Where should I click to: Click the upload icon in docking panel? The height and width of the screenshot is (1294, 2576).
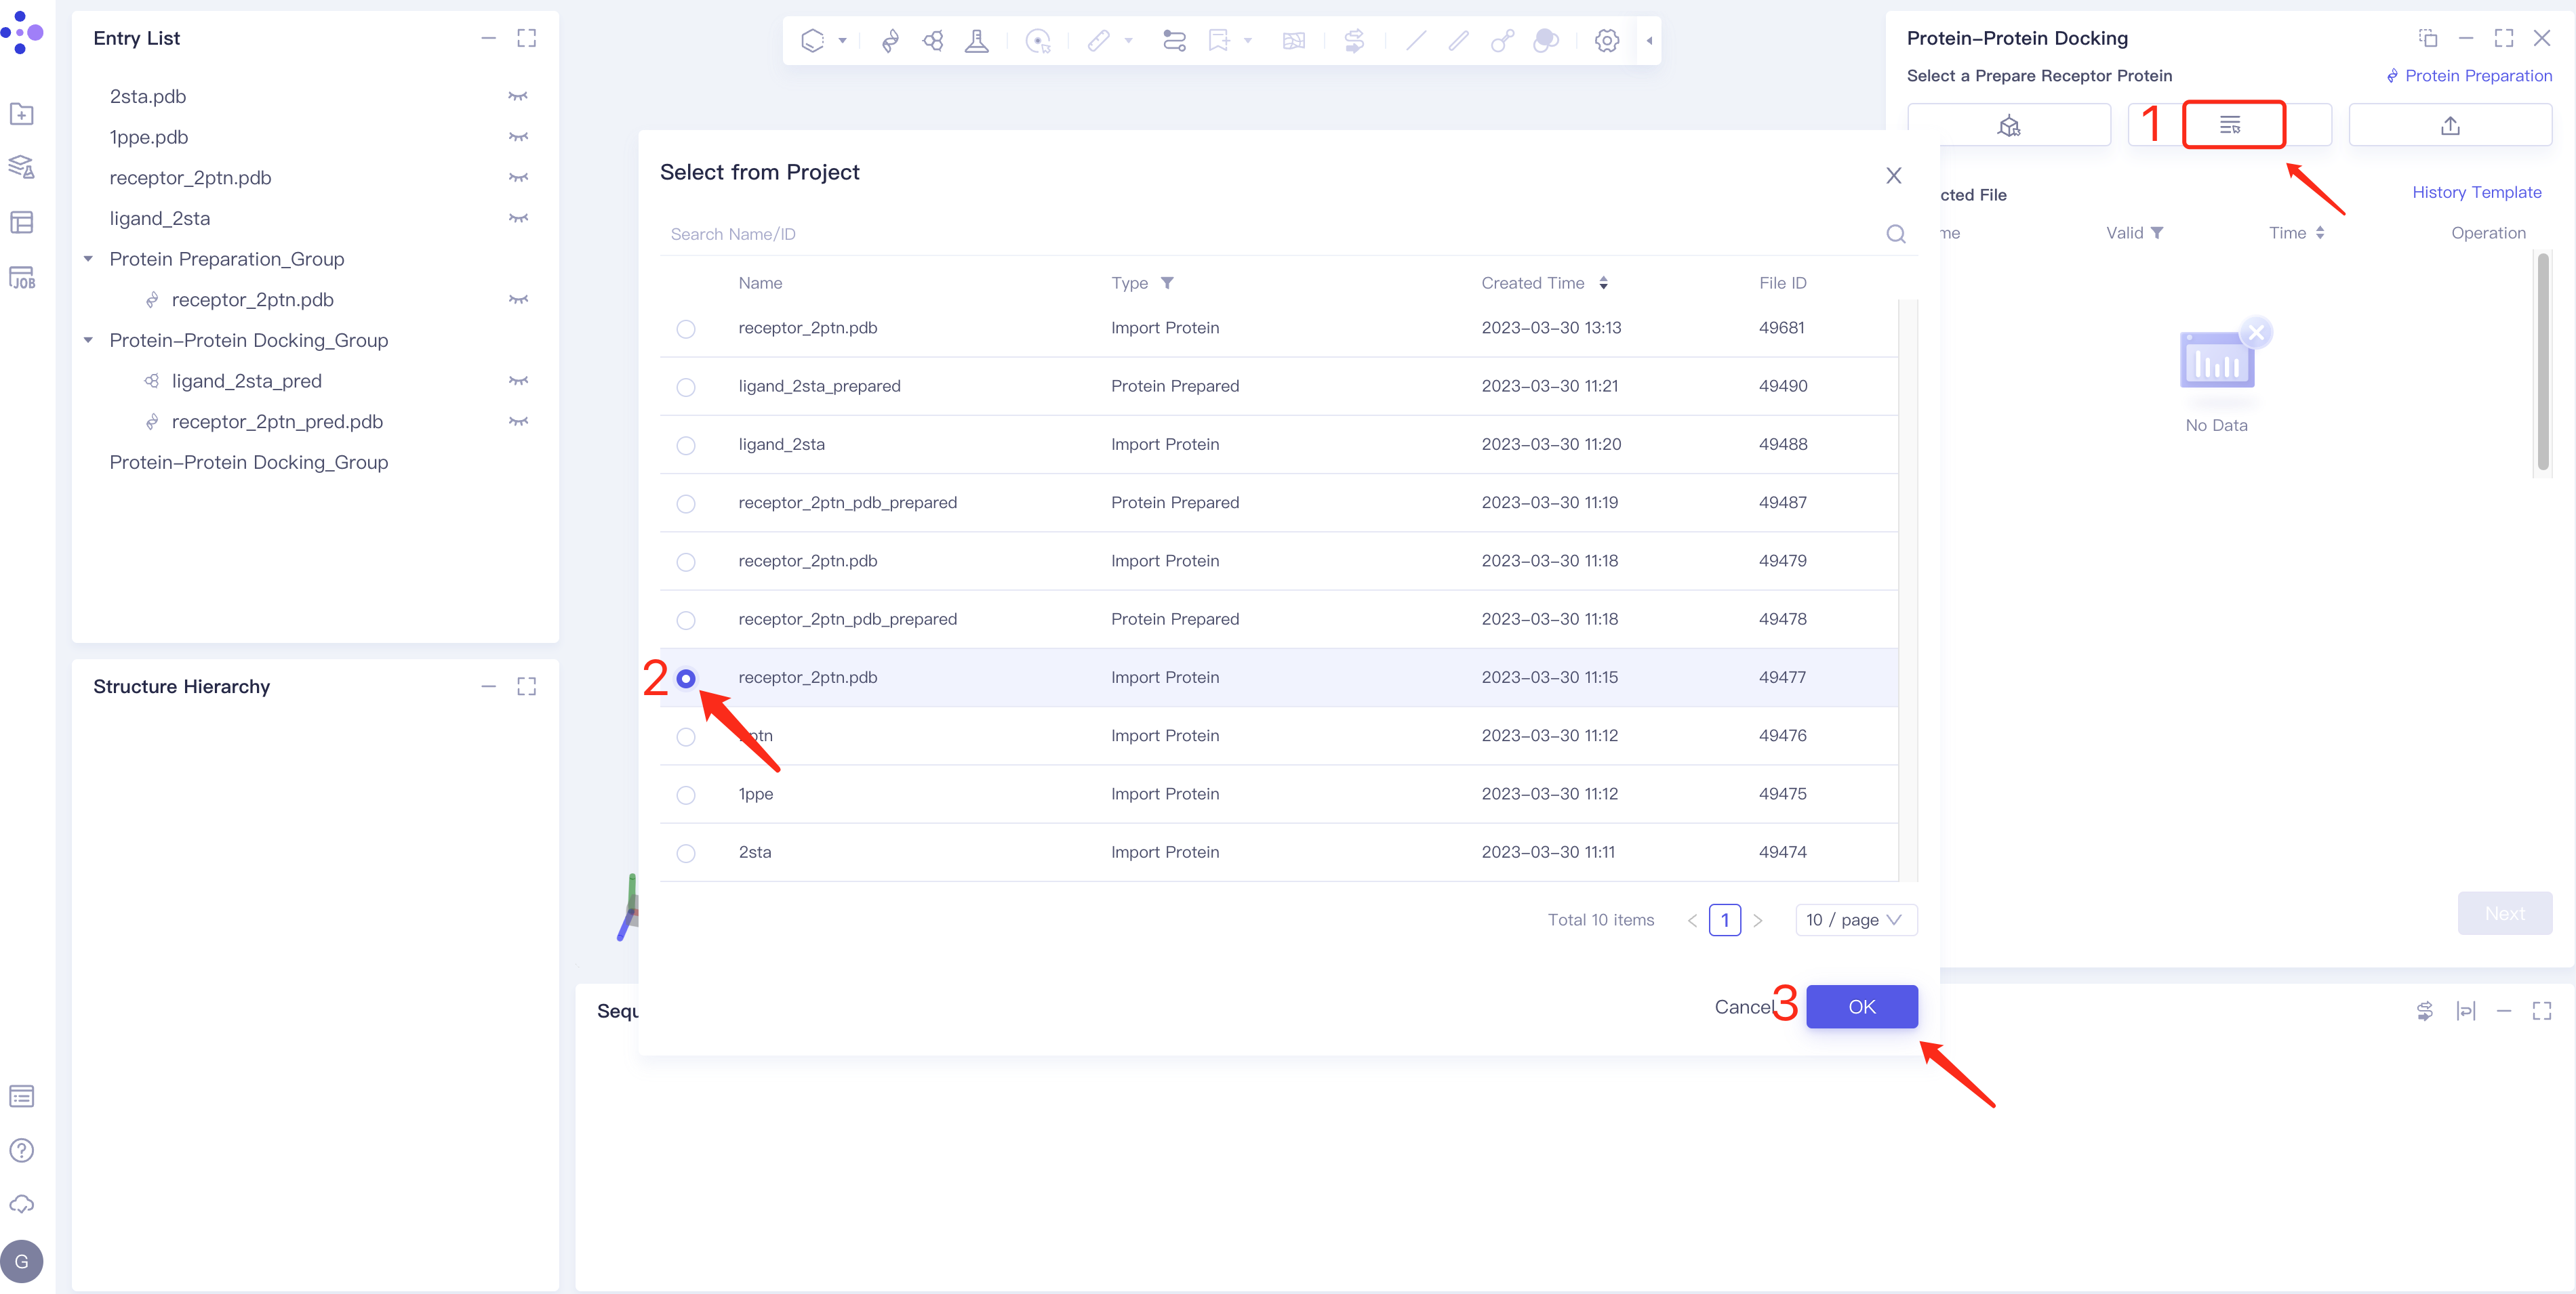tap(2449, 126)
